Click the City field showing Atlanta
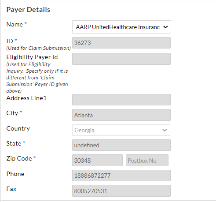This screenshot has height=202, width=216. 121,115
